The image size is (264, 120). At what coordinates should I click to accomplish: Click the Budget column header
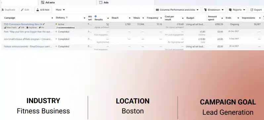click(x=190, y=18)
